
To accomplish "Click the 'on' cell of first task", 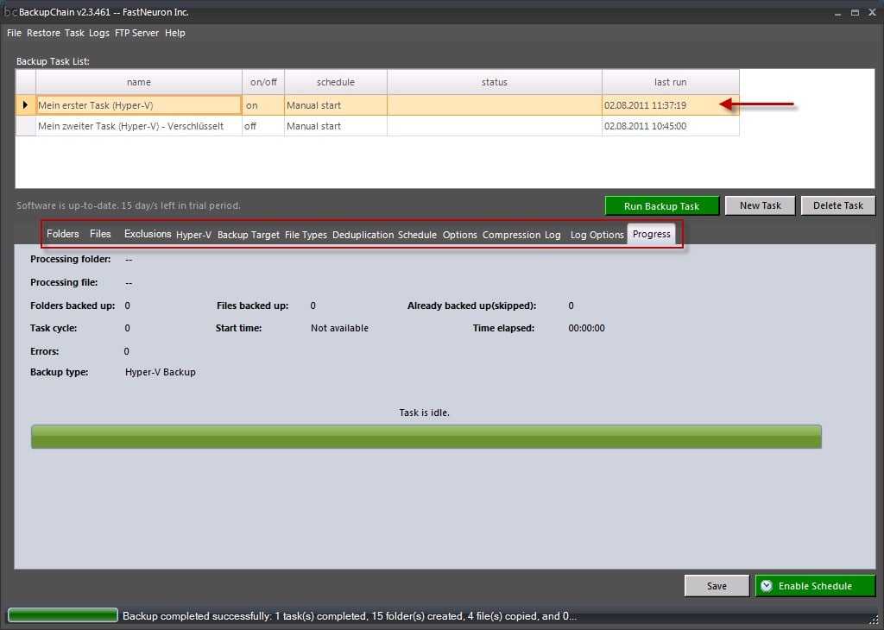I will click(263, 105).
